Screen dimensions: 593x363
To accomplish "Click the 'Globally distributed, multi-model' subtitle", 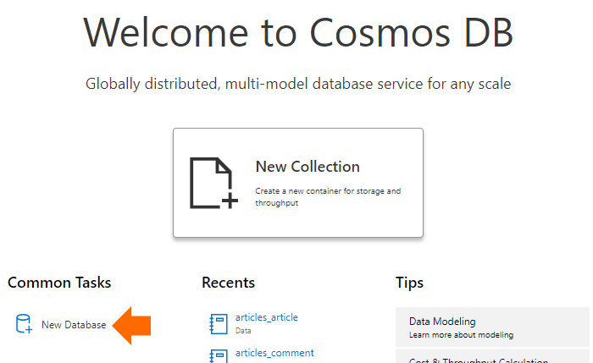I will [x=298, y=84].
